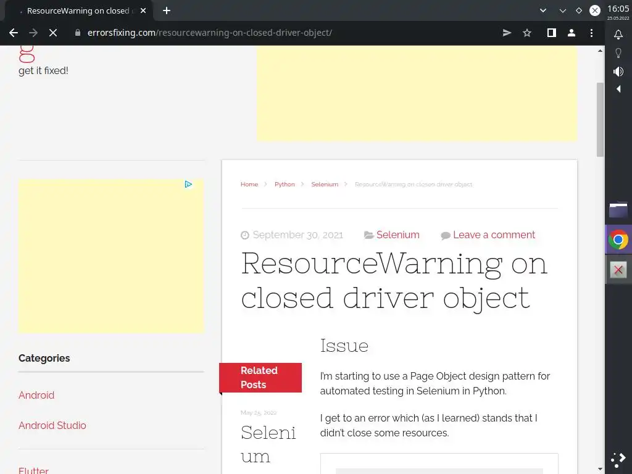Click the clock icon beside post date

click(x=244, y=235)
